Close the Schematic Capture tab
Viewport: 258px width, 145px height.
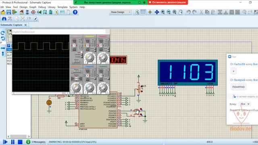click(x=25, y=25)
